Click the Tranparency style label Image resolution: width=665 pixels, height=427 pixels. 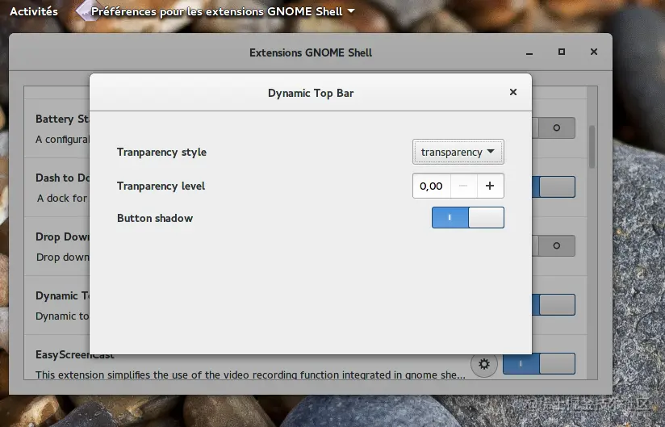(x=161, y=153)
